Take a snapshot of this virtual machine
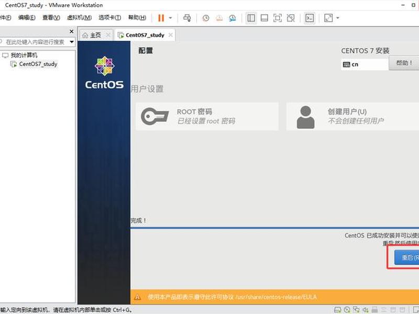This screenshot has height=314, width=419. coord(205,18)
